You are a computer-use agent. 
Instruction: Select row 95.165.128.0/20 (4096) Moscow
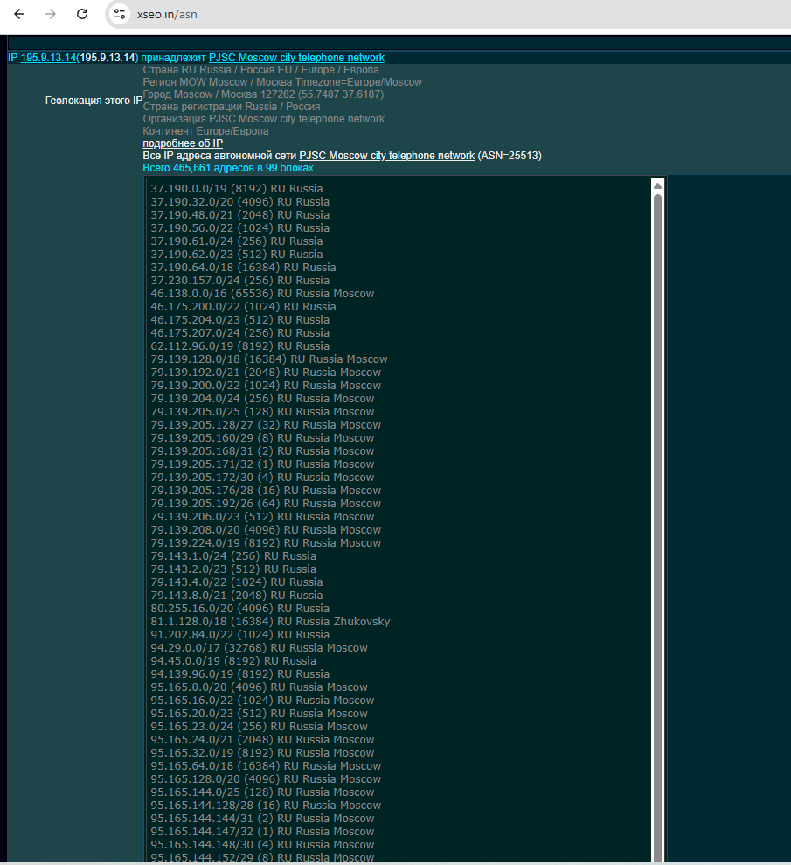point(267,779)
